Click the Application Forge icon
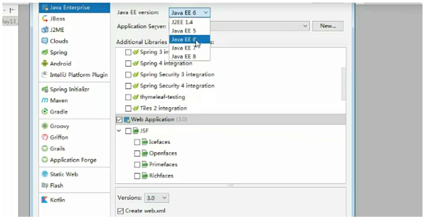The image size is (426, 220). (45, 160)
